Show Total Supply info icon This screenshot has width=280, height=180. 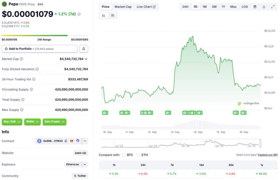[23, 100]
